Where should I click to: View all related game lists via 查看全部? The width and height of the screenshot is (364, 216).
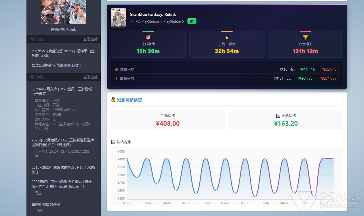coord(90,77)
